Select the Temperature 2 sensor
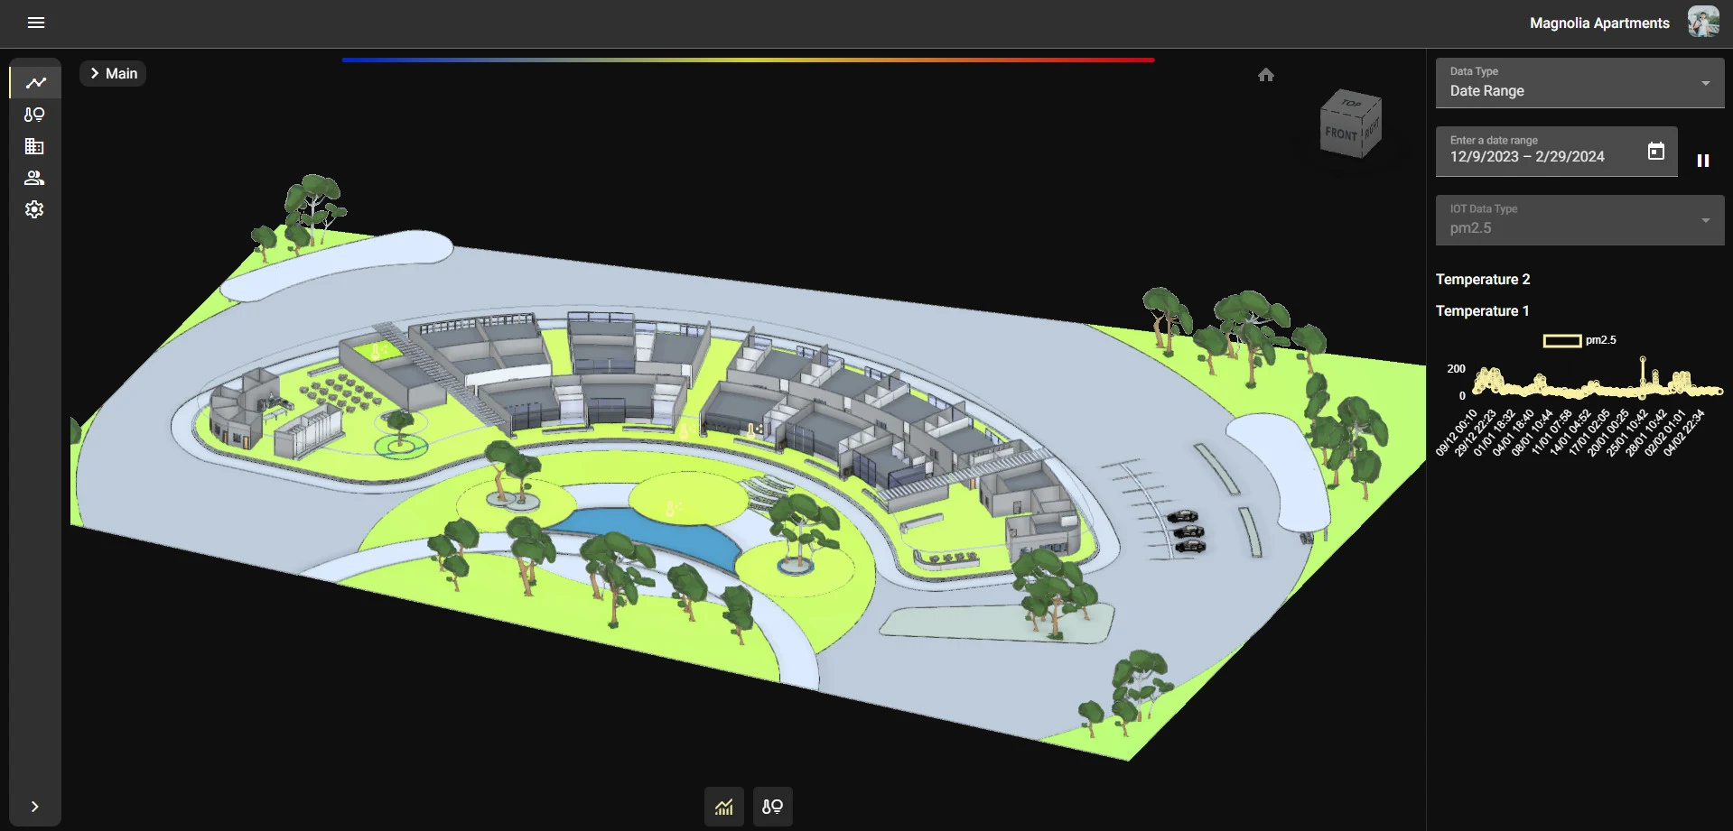1733x831 pixels. [x=1483, y=280]
